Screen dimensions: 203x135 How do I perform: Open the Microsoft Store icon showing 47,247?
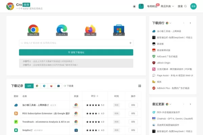(x=119, y=30)
